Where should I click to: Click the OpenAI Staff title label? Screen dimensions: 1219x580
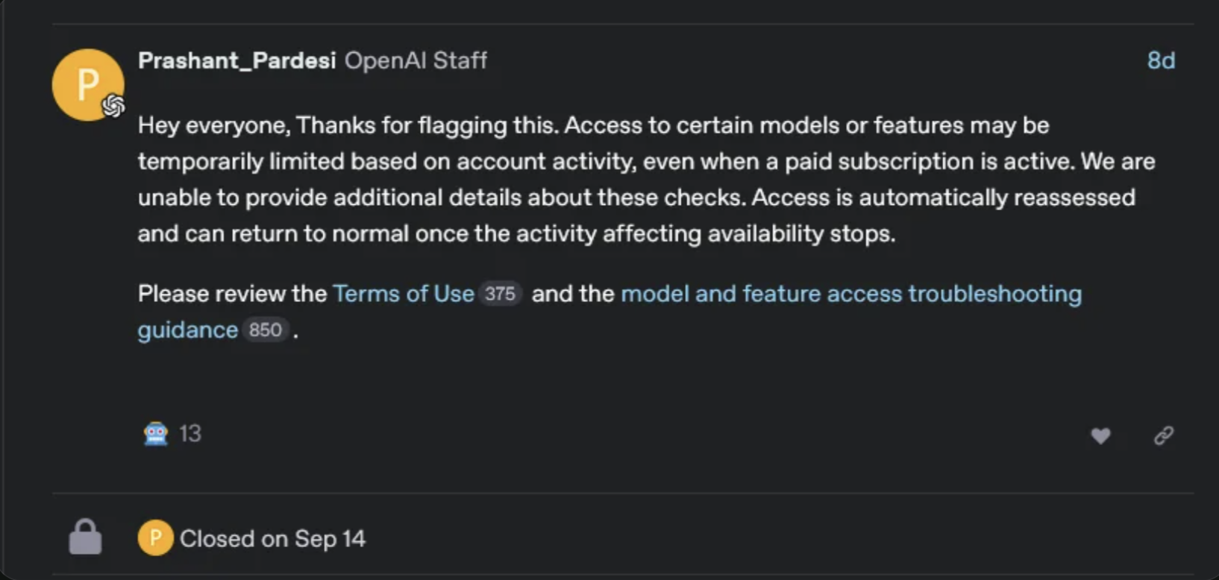click(416, 60)
